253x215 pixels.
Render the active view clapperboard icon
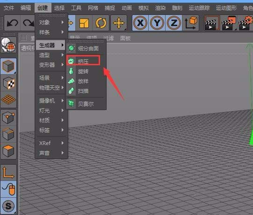coord(212,23)
